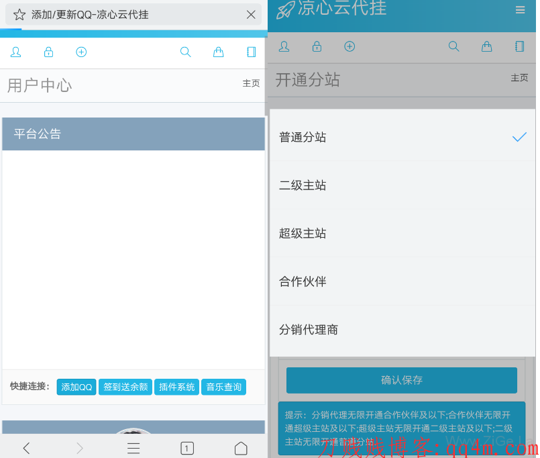This screenshot has height=458, width=540.
Task: Open the 插件系统 quick link
Action: click(176, 387)
